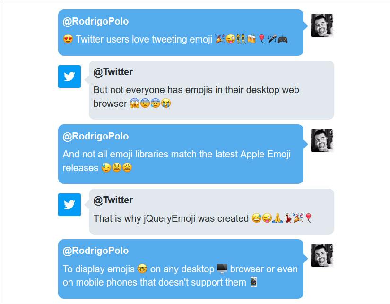This screenshot has height=304, width=390.
Task: Click the nerd face emoji with glasses
Action: (142, 269)
